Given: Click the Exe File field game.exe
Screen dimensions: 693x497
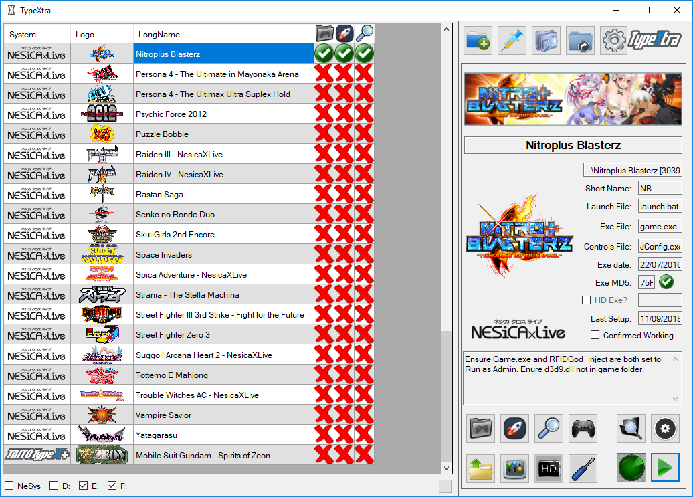Looking at the screenshot, I should (660, 226).
